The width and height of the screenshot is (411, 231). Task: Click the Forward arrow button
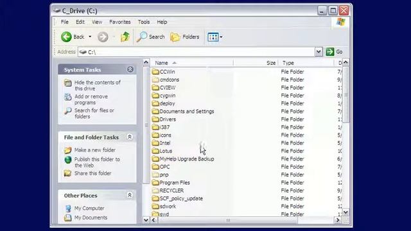[103, 37]
